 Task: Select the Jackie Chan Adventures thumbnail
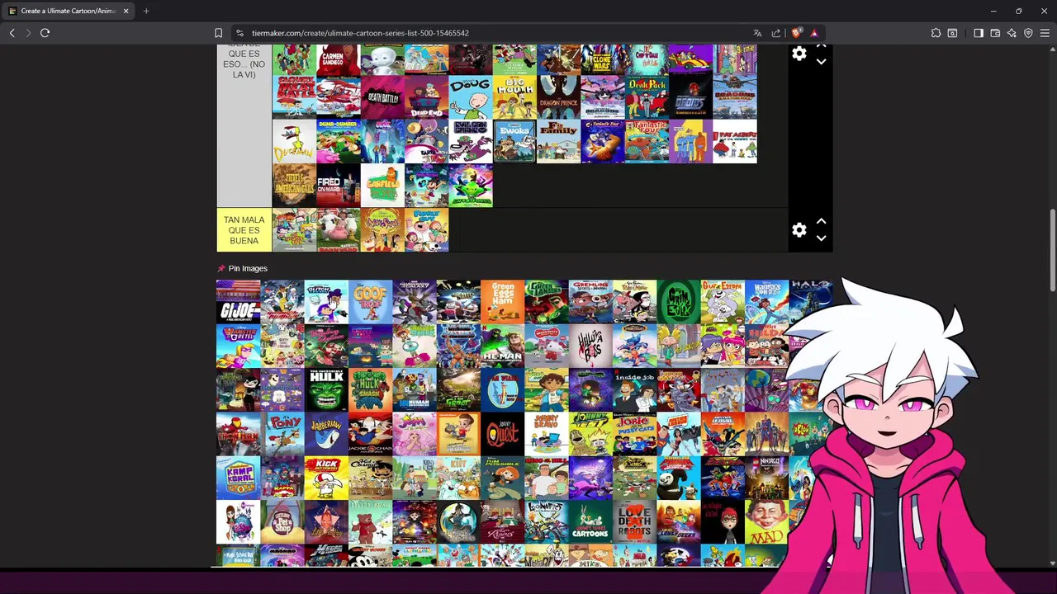point(370,433)
